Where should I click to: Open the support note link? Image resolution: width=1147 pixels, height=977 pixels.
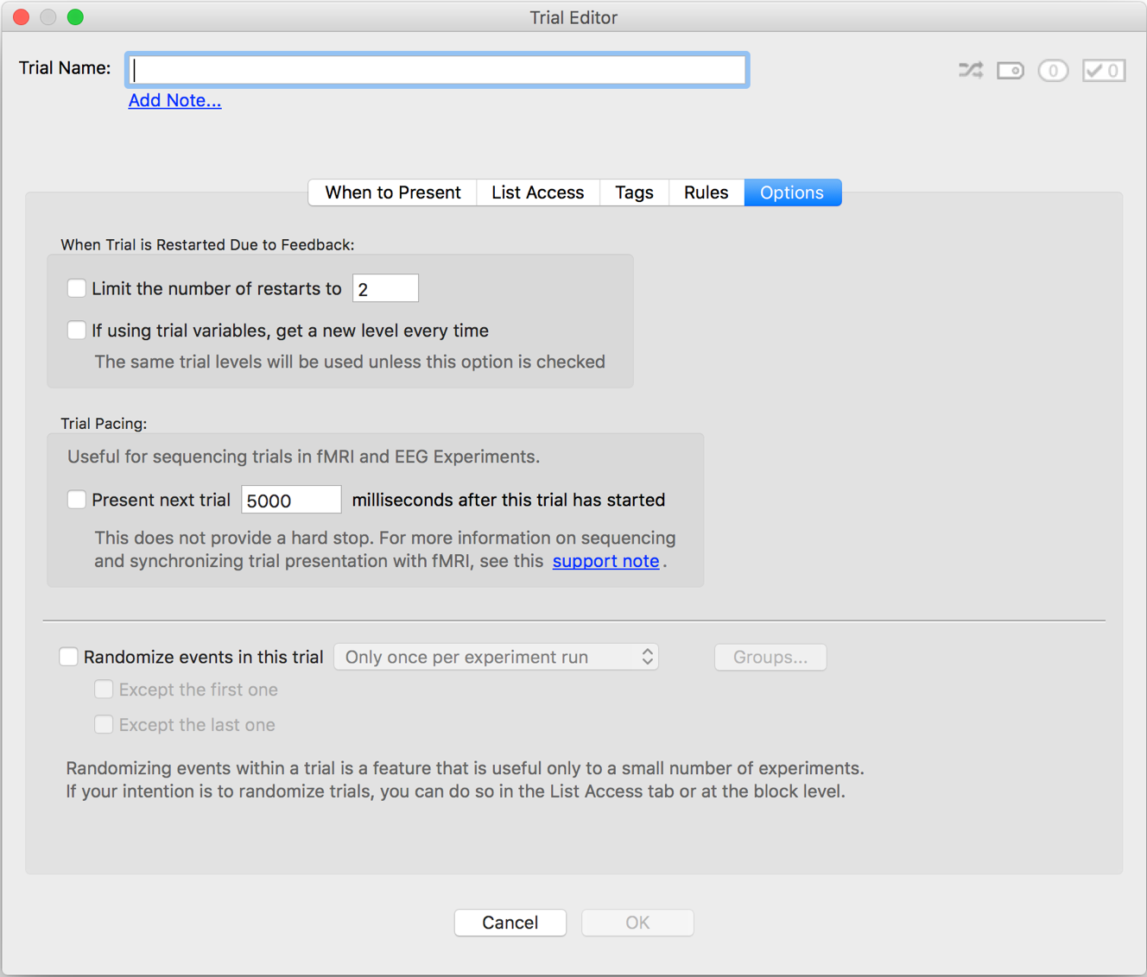pos(605,561)
